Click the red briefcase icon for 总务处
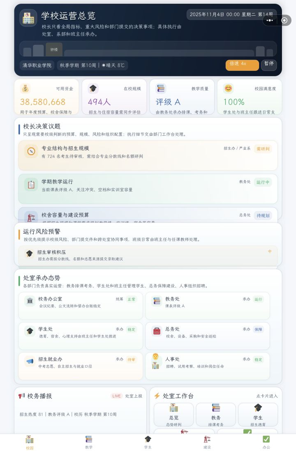 pos(157,331)
